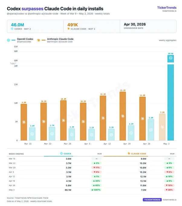Click the Codex icon in the Apr 5 blue bar

coord(92,135)
